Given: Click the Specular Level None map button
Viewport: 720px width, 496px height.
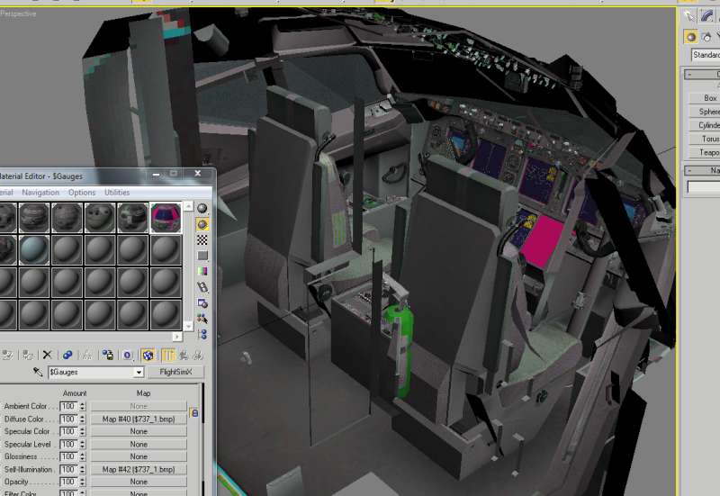Looking at the screenshot, I should [x=139, y=444].
